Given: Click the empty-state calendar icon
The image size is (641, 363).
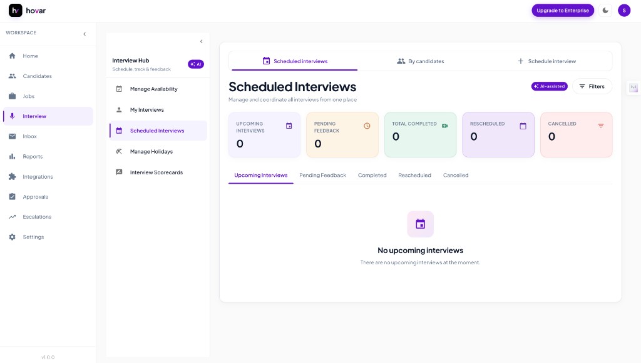Looking at the screenshot, I should 420,224.
